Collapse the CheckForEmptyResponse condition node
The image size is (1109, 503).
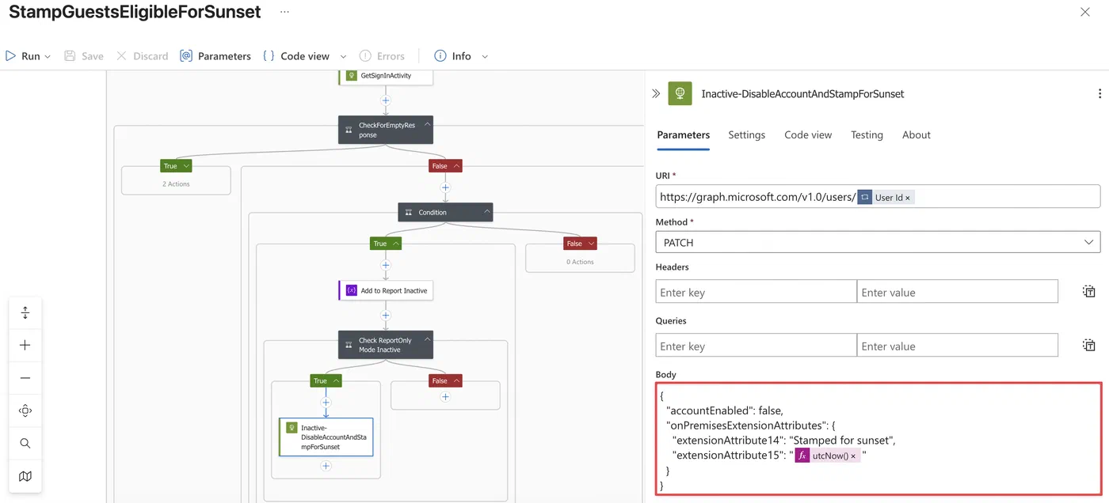click(x=427, y=125)
